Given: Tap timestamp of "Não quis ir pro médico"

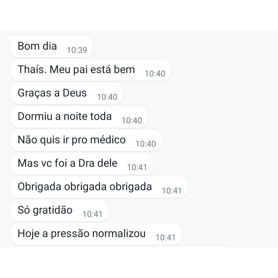Looking at the screenshot, I should pos(146,144).
